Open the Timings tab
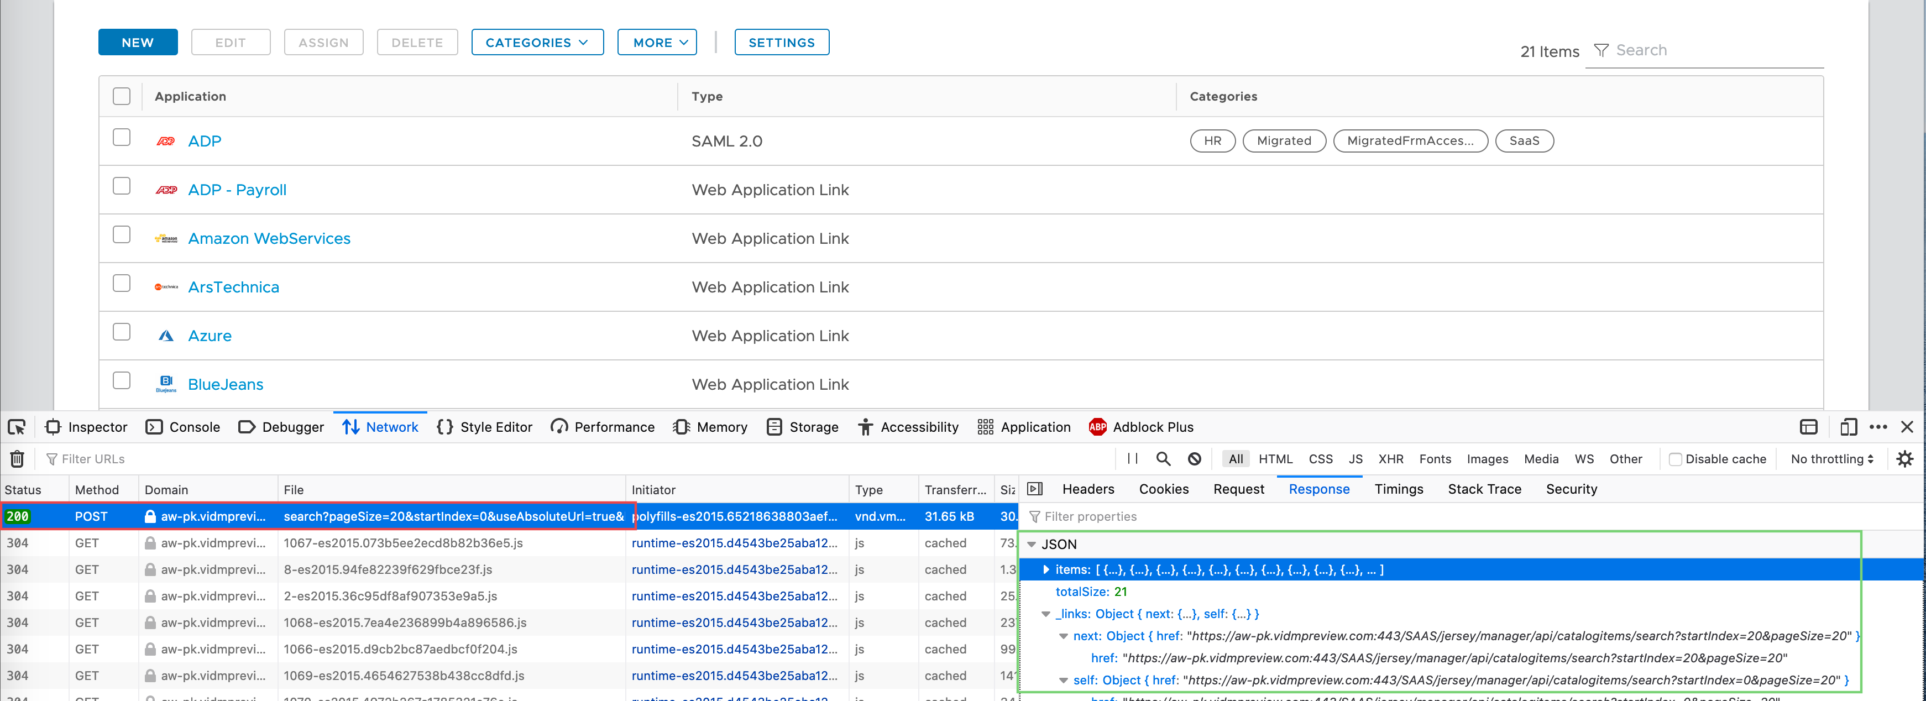Image resolution: width=1926 pixels, height=701 pixels. [x=1398, y=489]
